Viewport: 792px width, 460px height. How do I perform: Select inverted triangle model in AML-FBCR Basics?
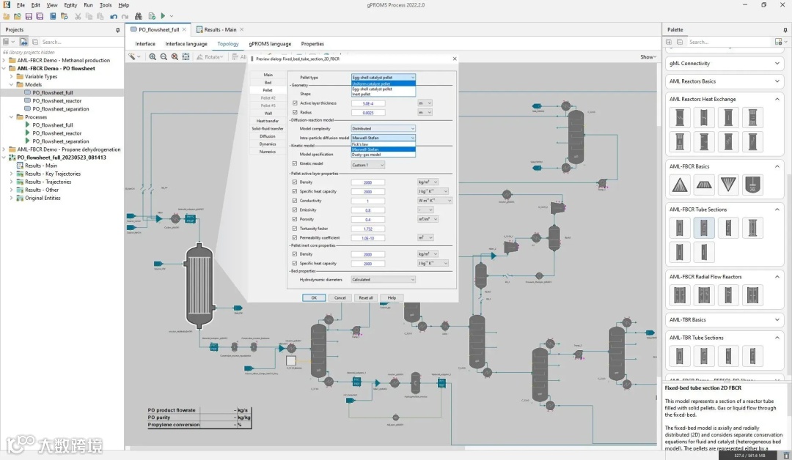(x=728, y=185)
